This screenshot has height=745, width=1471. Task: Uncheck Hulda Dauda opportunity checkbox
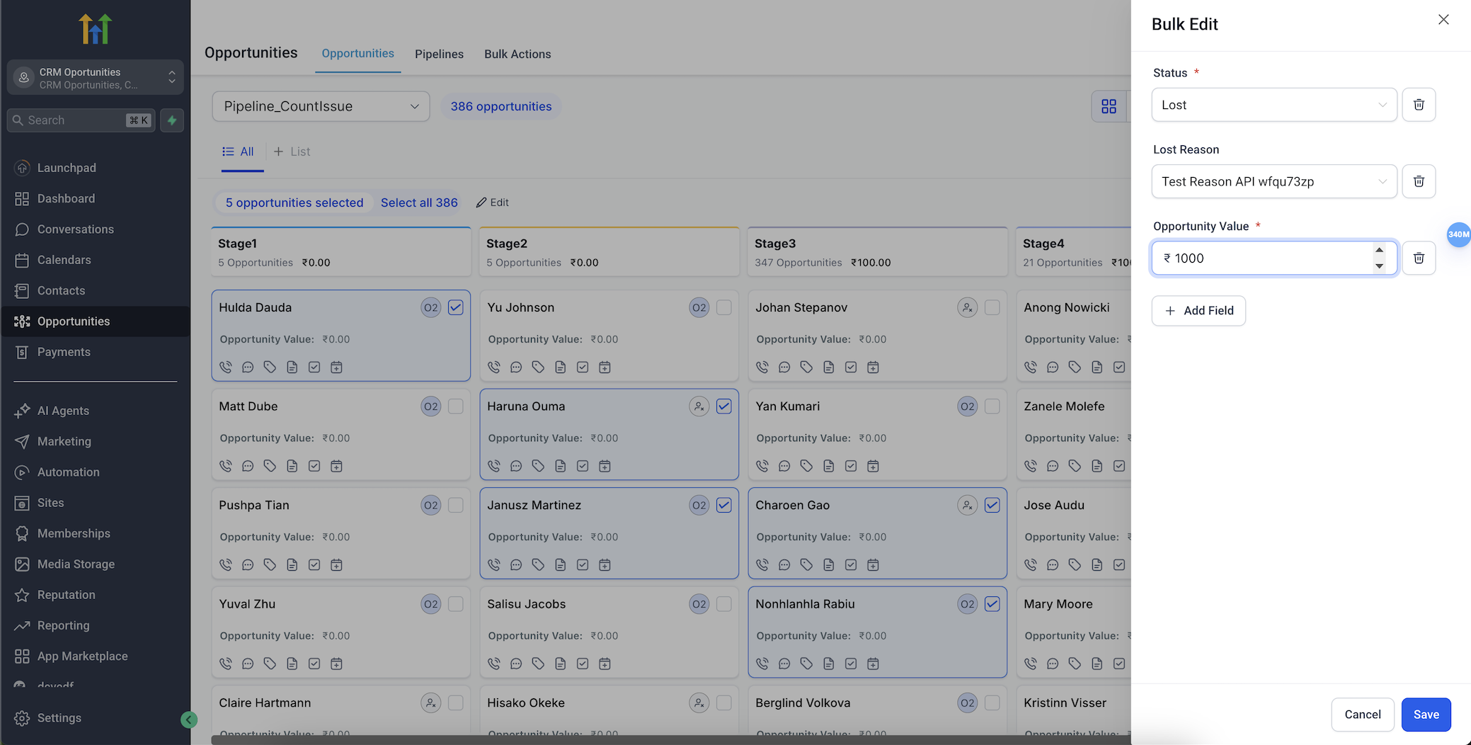click(455, 307)
